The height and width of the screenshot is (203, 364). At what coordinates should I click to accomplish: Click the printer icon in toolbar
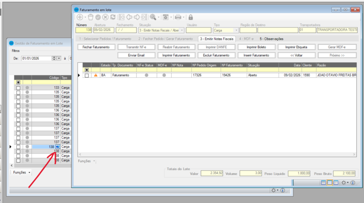(x=178, y=17)
